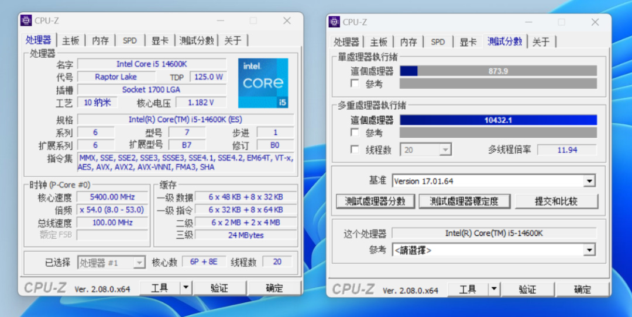
Task: Click the 代号 value Raptor Lake
Action: 116,77
